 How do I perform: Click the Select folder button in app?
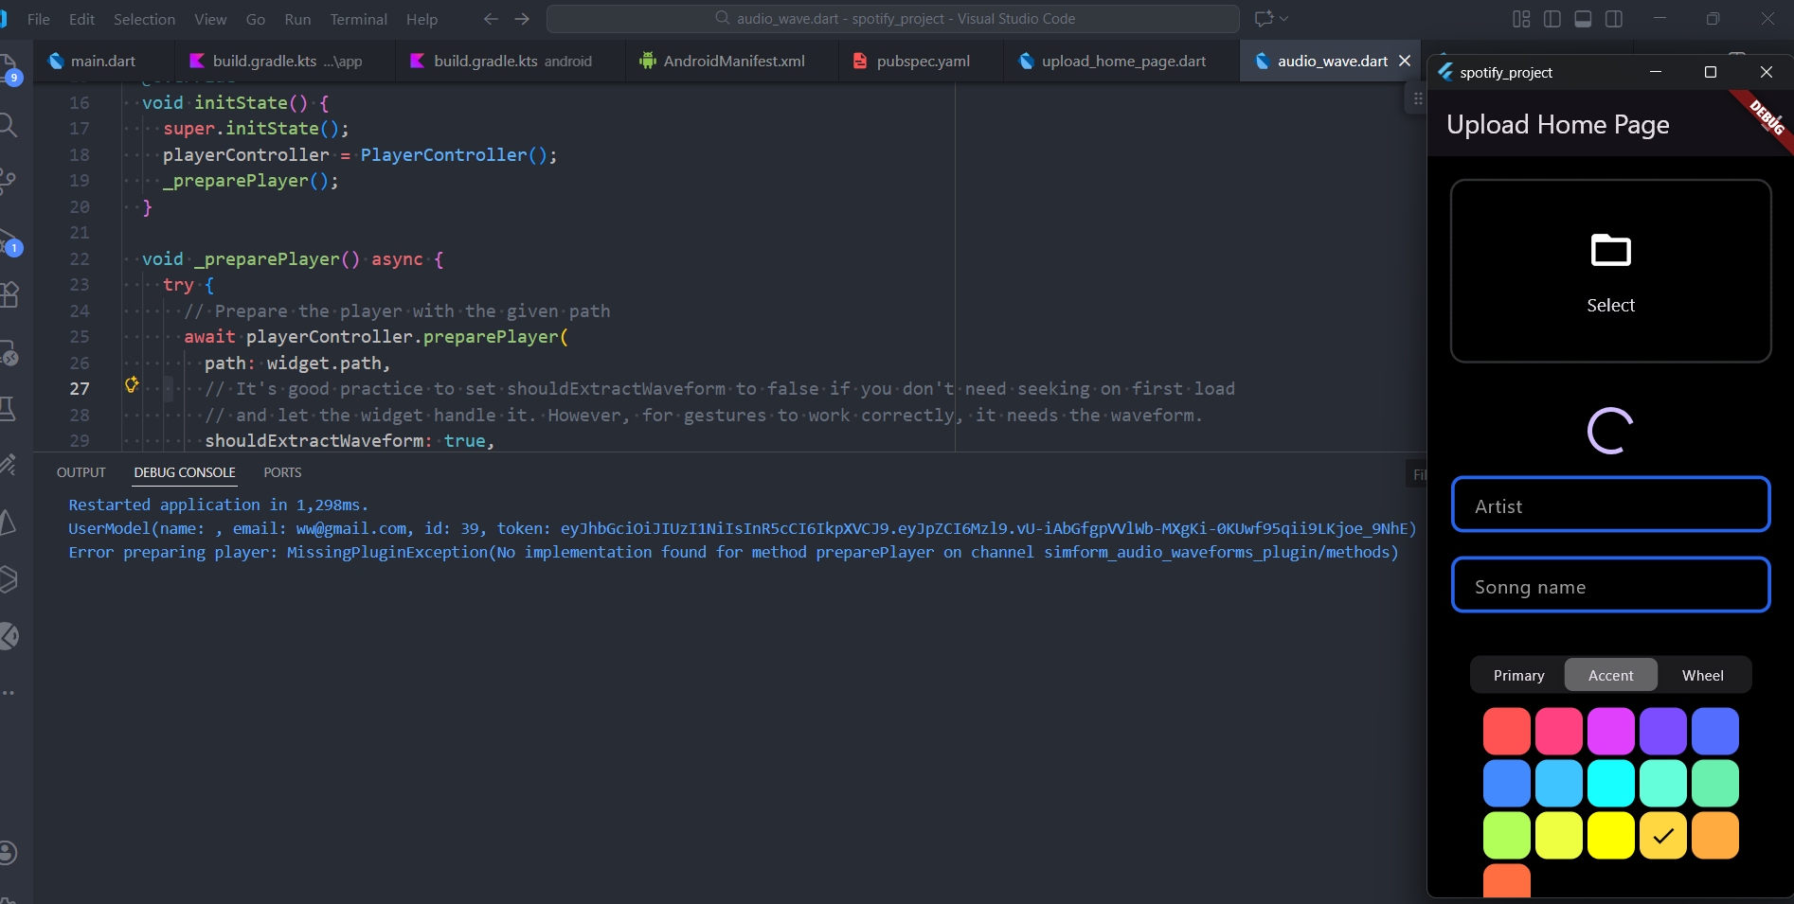point(1610,271)
